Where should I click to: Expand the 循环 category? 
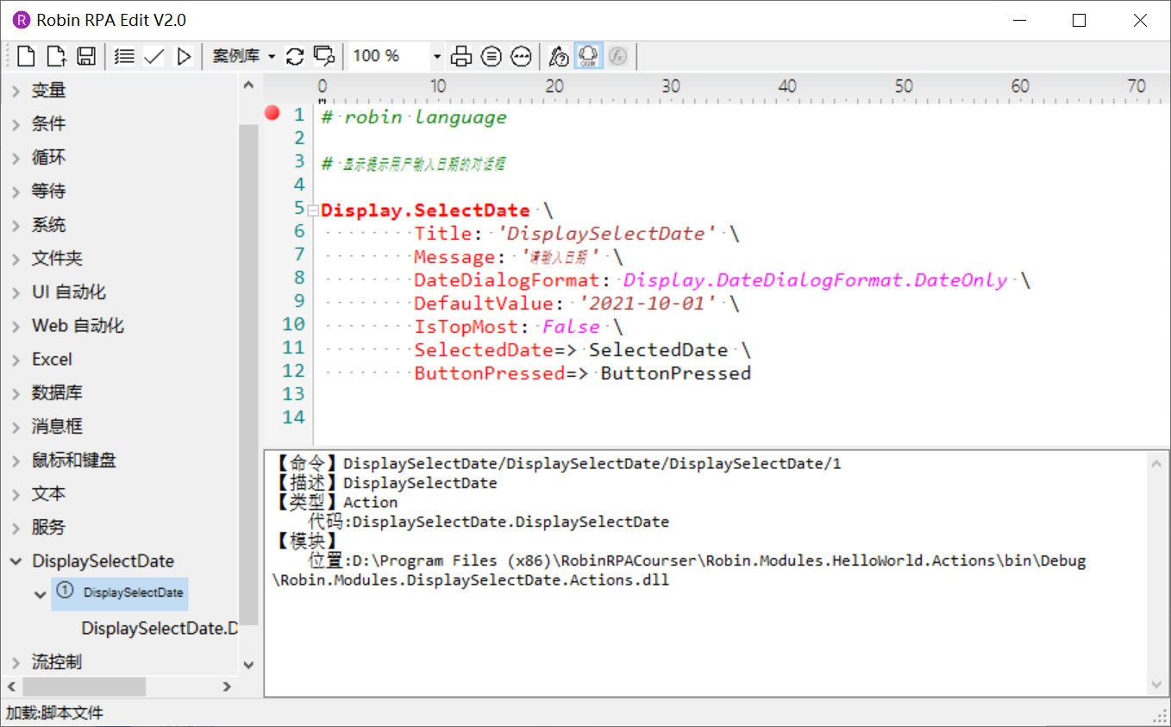16,158
